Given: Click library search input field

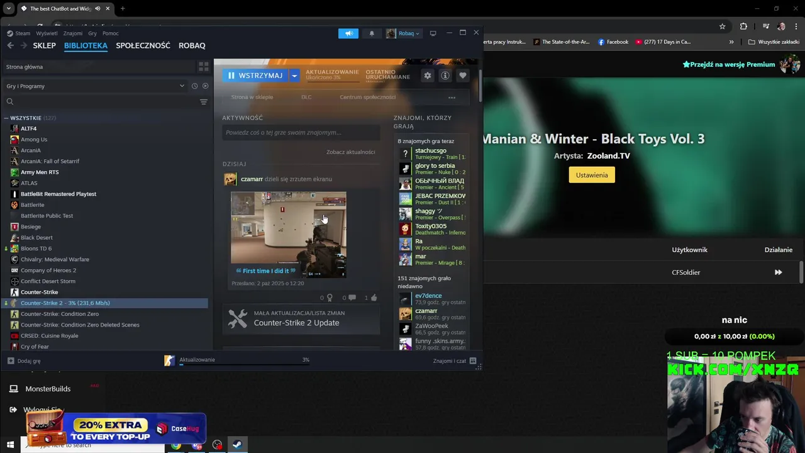Looking at the screenshot, I should tap(101, 101).
